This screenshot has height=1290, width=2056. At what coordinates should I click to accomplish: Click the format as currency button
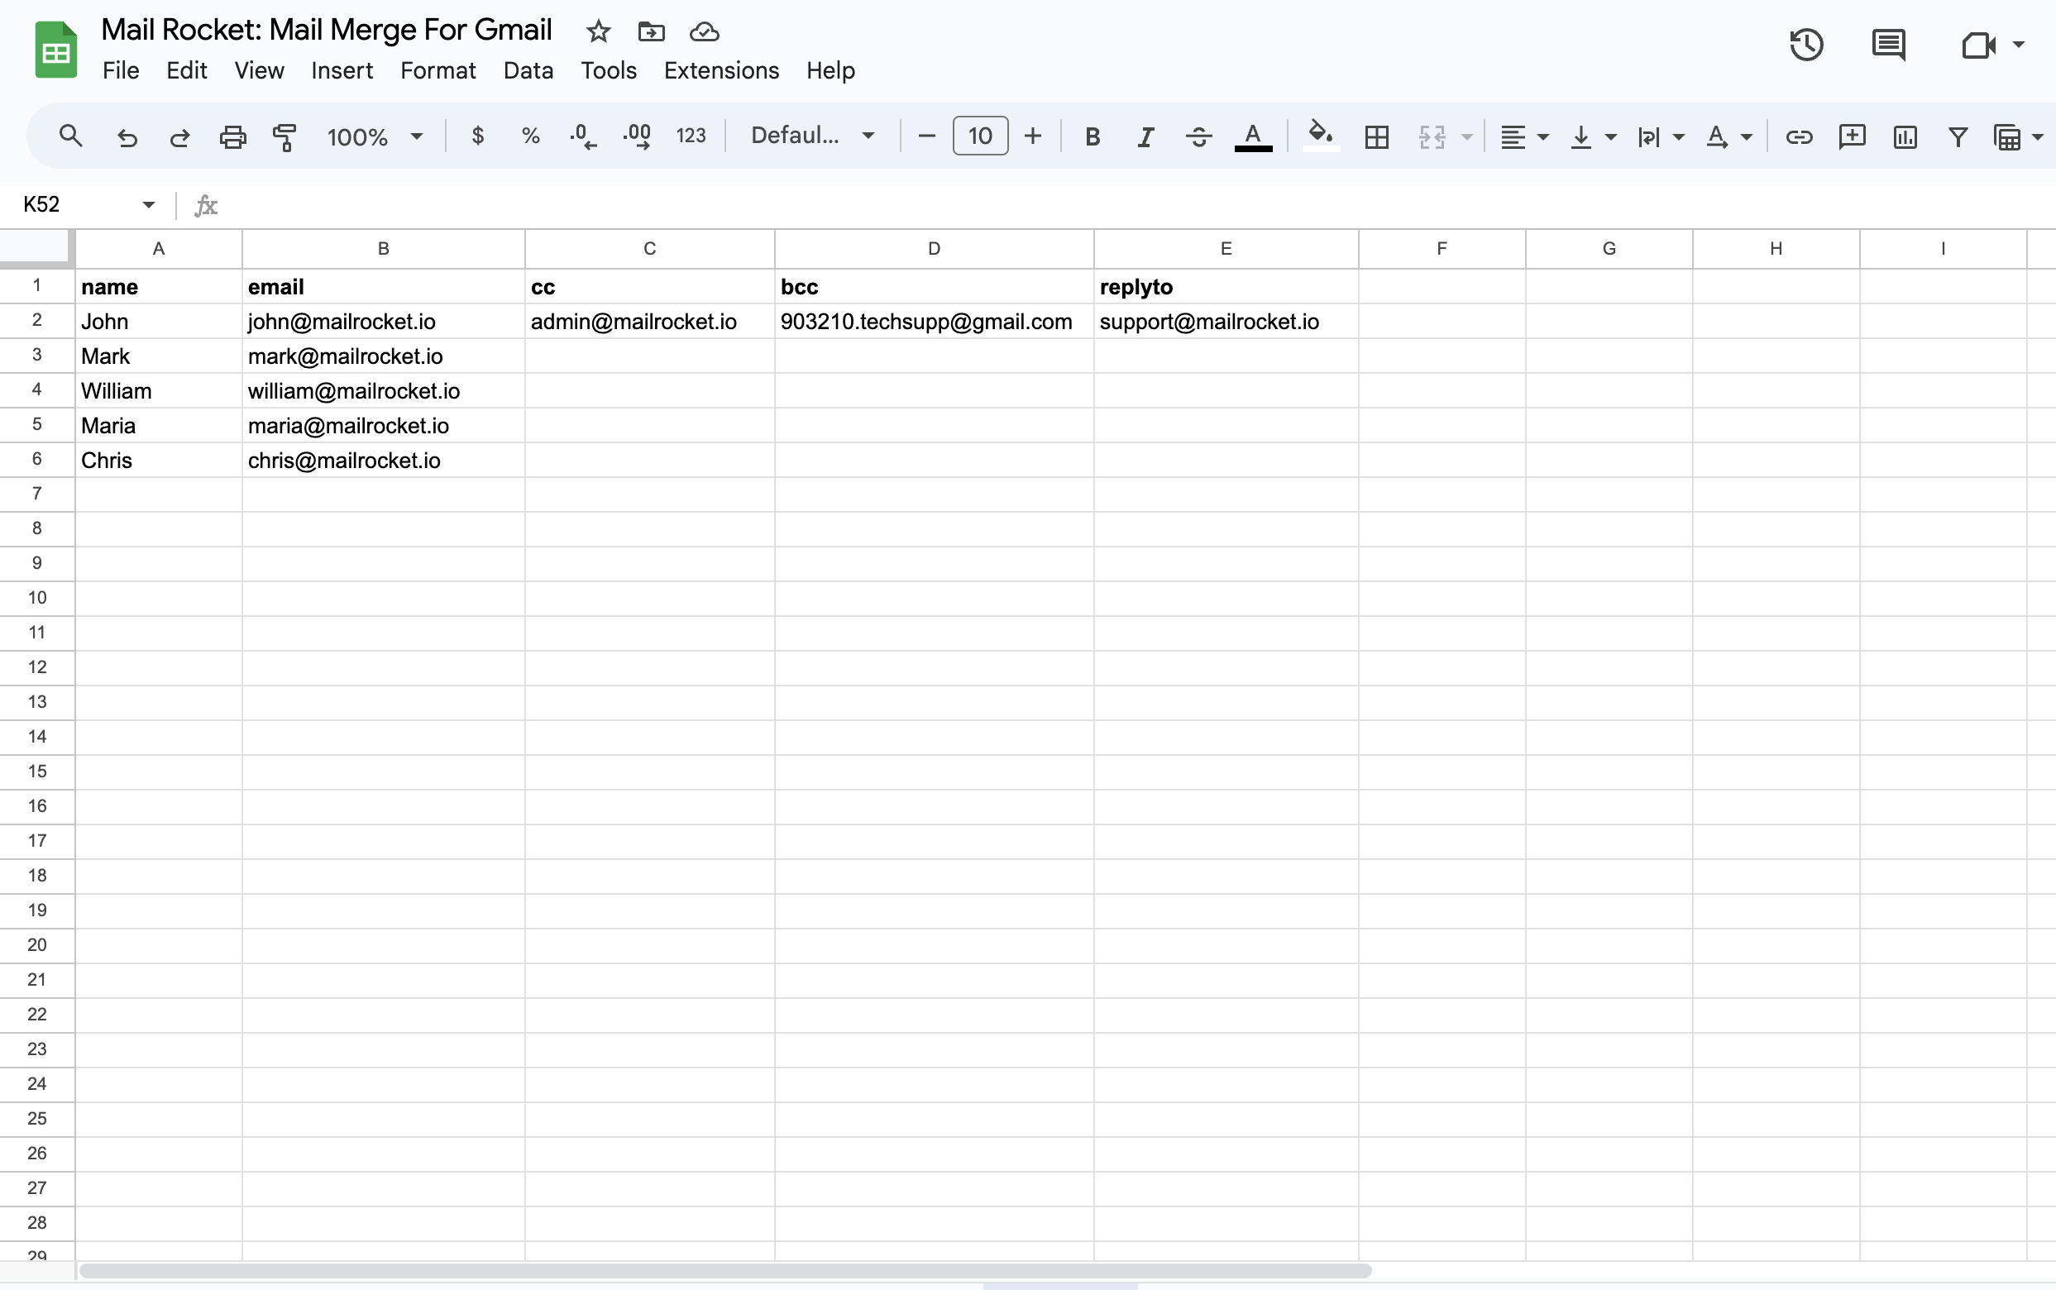click(x=478, y=136)
